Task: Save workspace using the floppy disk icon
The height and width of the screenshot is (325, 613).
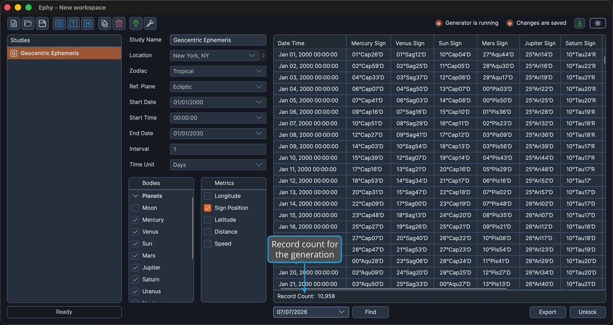Action: point(42,23)
